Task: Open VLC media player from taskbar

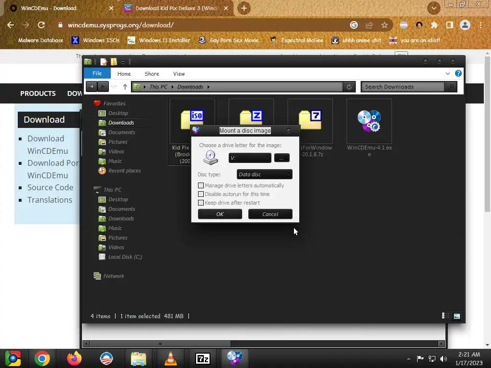Action: click(171, 358)
